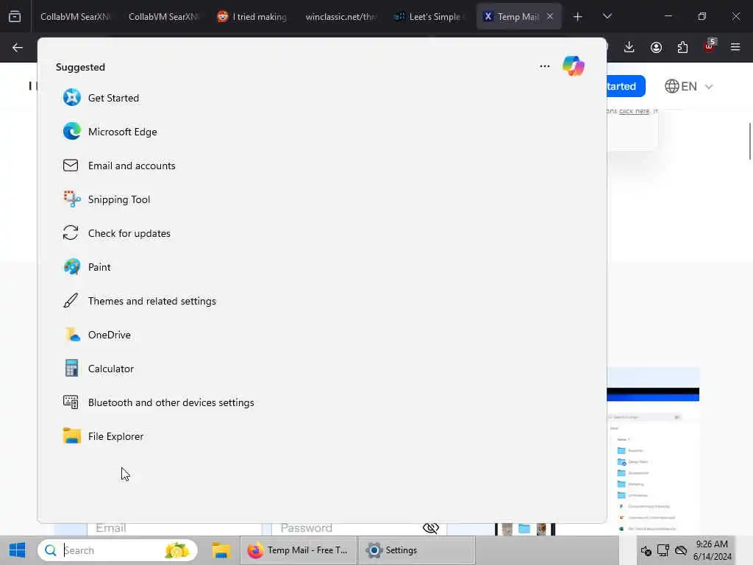Screen dimensions: 753x565
Task: Click the browser page vertical scrollbar
Action: 749,141
